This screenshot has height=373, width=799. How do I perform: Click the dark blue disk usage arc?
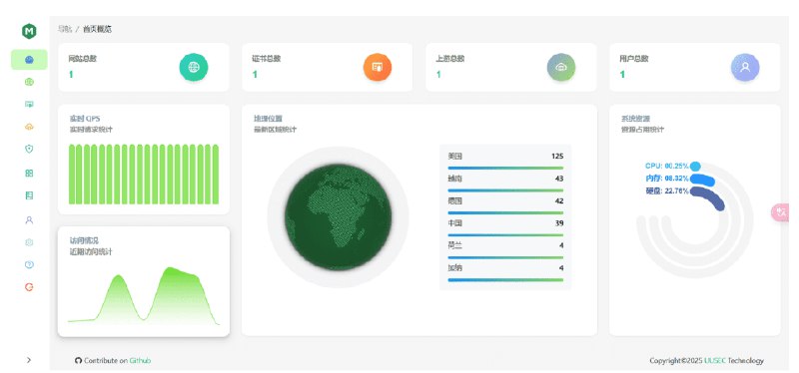point(709,196)
